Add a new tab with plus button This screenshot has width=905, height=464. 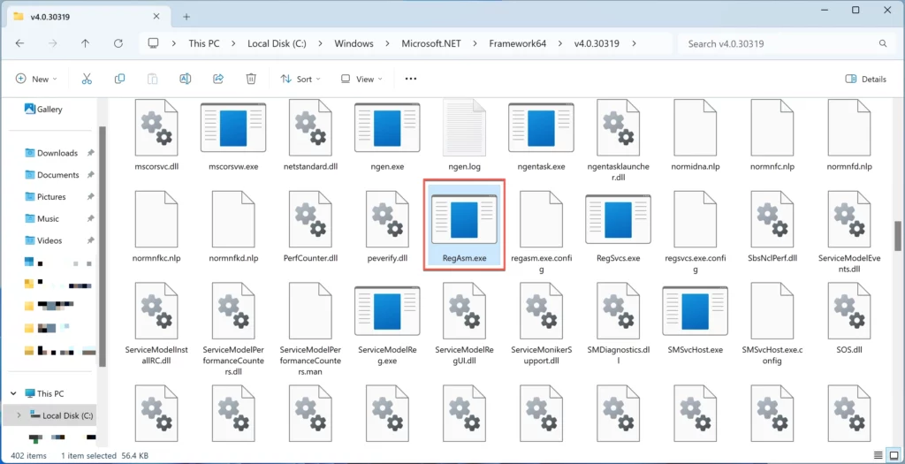point(186,16)
